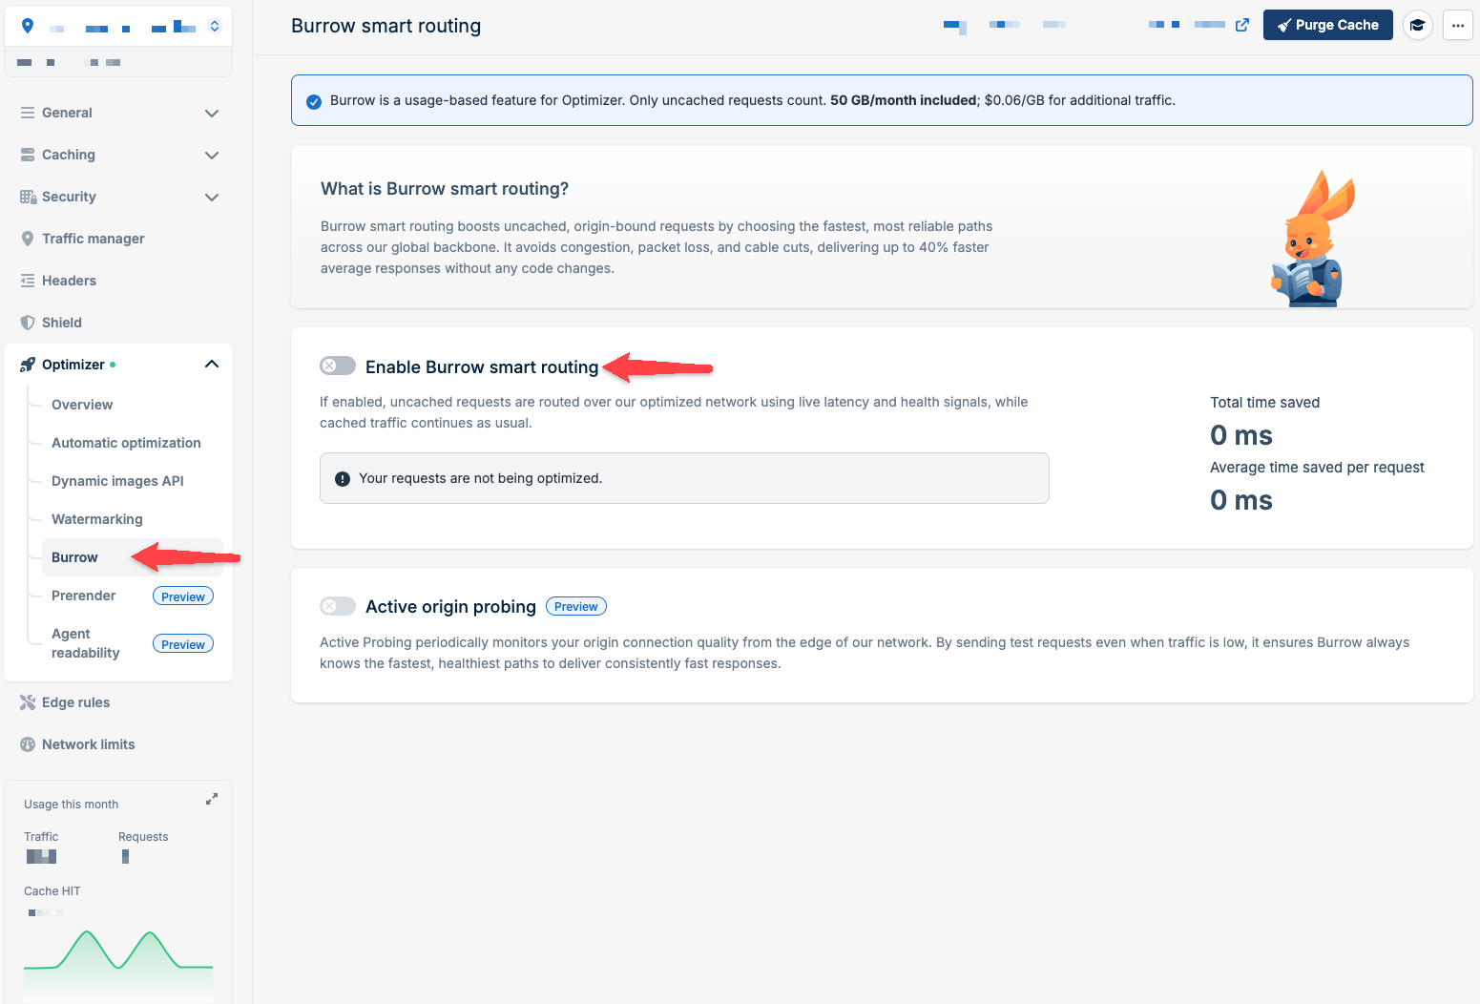Open the Optimizer Overview page
The height and width of the screenshot is (1004, 1480).
82,405
